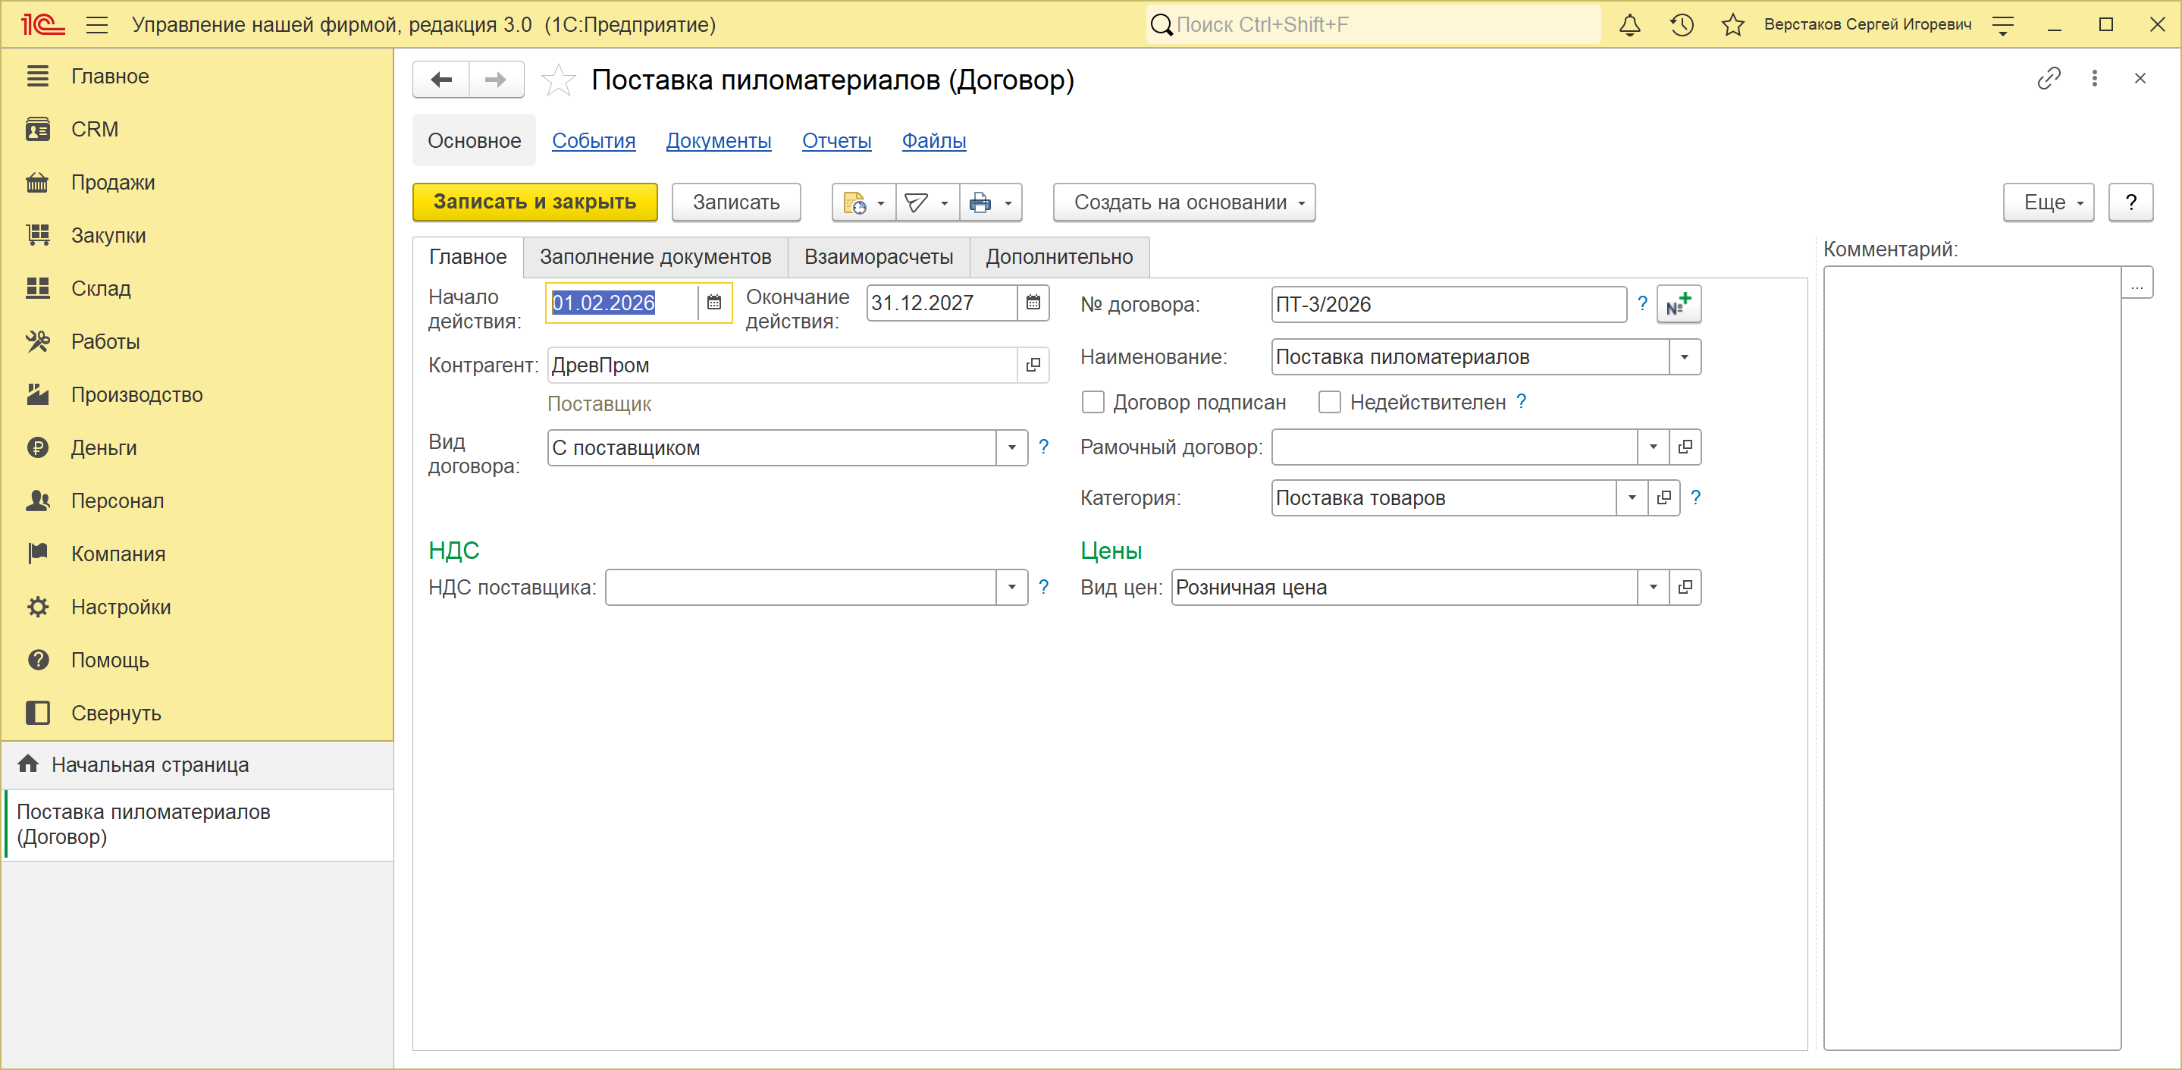Image resolution: width=2182 pixels, height=1070 pixels.
Task: Open the Производство section
Action: (136, 395)
